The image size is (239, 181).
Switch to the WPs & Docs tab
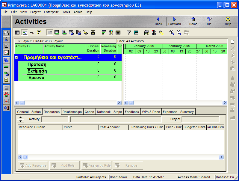point(151,112)
